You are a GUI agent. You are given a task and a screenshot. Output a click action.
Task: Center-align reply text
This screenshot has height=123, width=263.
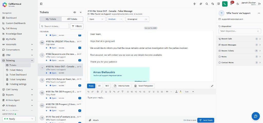pyautogui.click(x=154, y=92)
